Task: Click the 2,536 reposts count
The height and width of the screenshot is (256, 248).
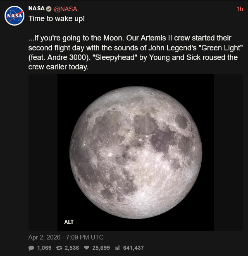Action: pos(72,248)
